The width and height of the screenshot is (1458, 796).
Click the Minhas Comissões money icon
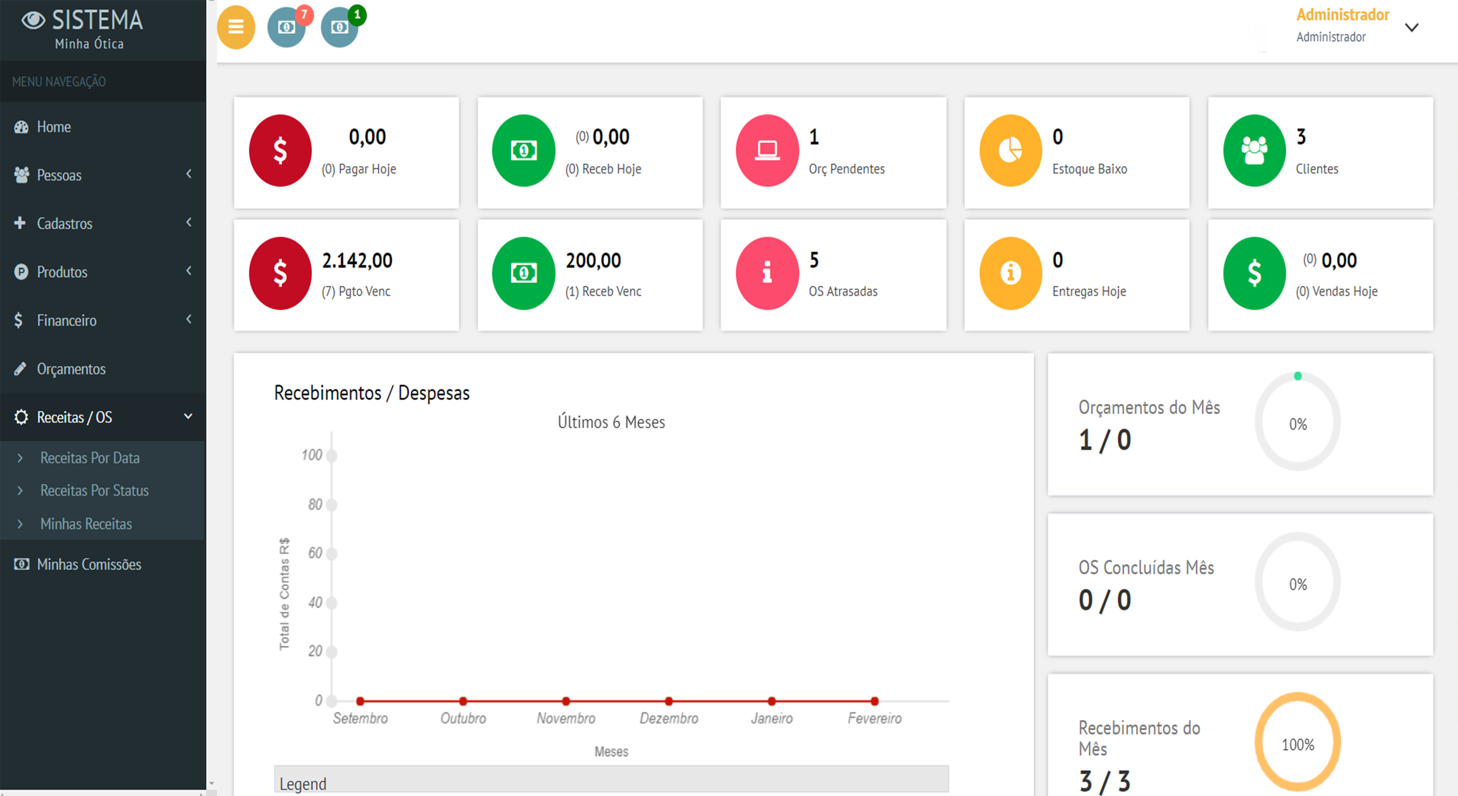point(22,564)
